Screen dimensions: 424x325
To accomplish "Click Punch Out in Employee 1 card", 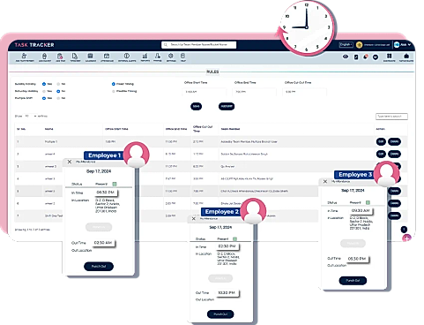I will tap(99, 267).
